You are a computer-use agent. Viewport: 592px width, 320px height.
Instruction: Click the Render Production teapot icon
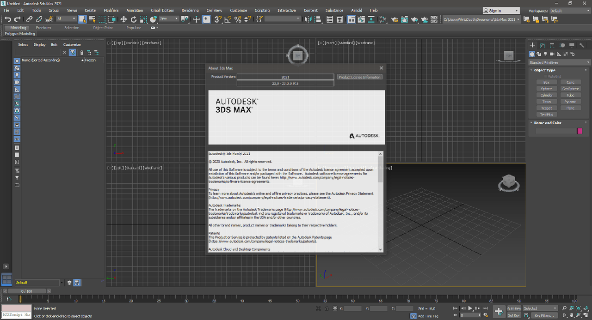[414, 19]
